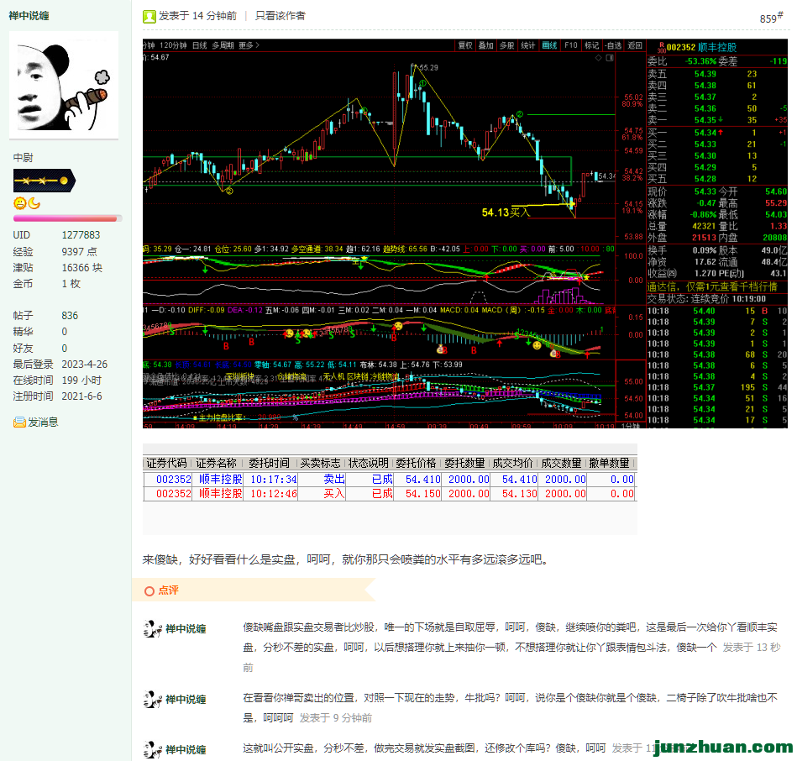Viewport: 797px width, 761px height.
Task: Toggle 叠加 overlay in the chart toolbar
Action: (x=485, y=45)
